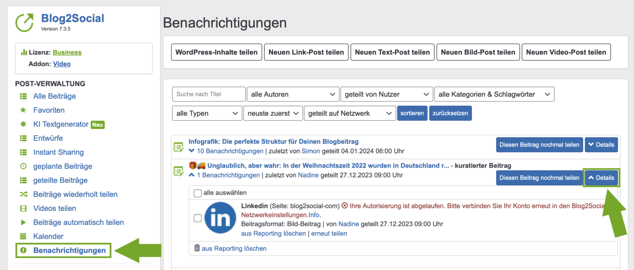The height and width of the screenshot is (270, 634).
Task: Open the alle Typen dropdown
Action: click(207, 113)
